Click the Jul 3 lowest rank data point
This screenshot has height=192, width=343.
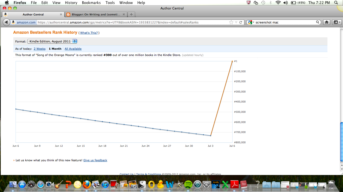tap(210, 135)
